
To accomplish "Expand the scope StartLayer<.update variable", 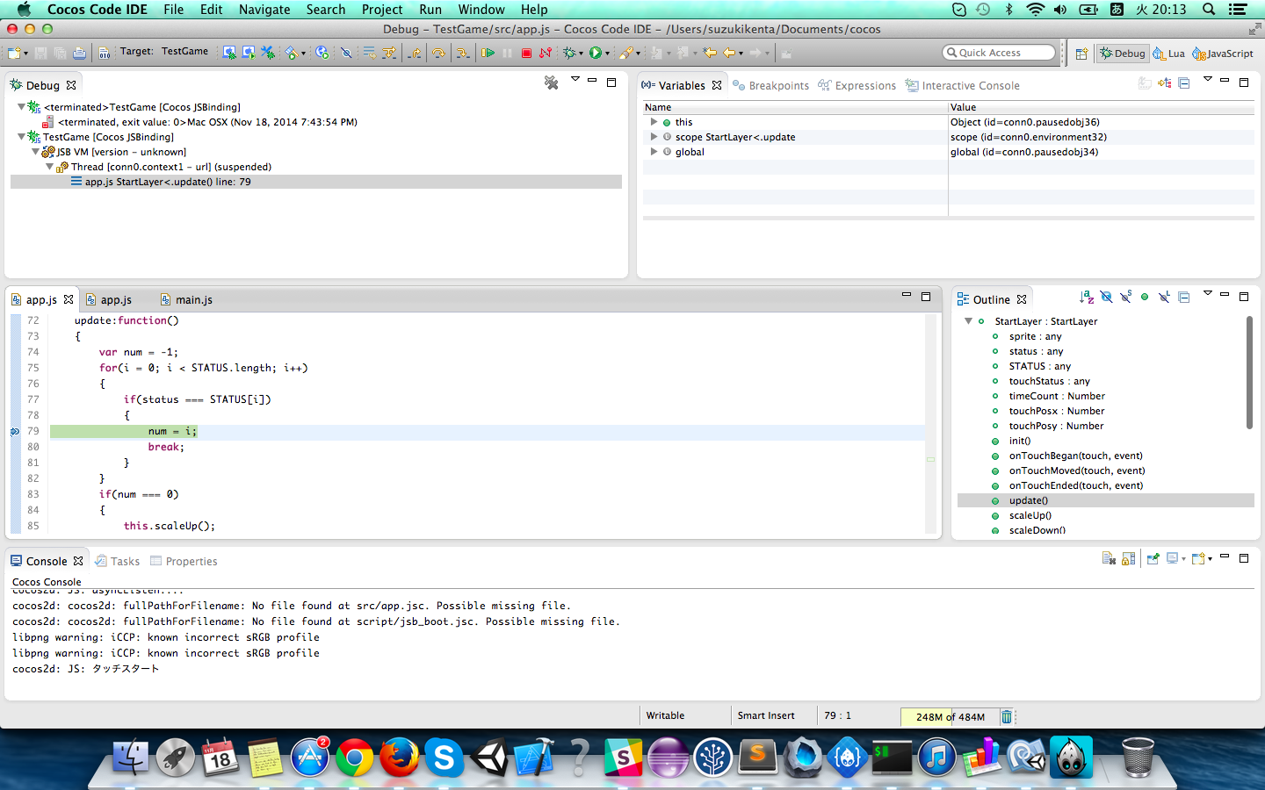I will [x=654, y=137].
